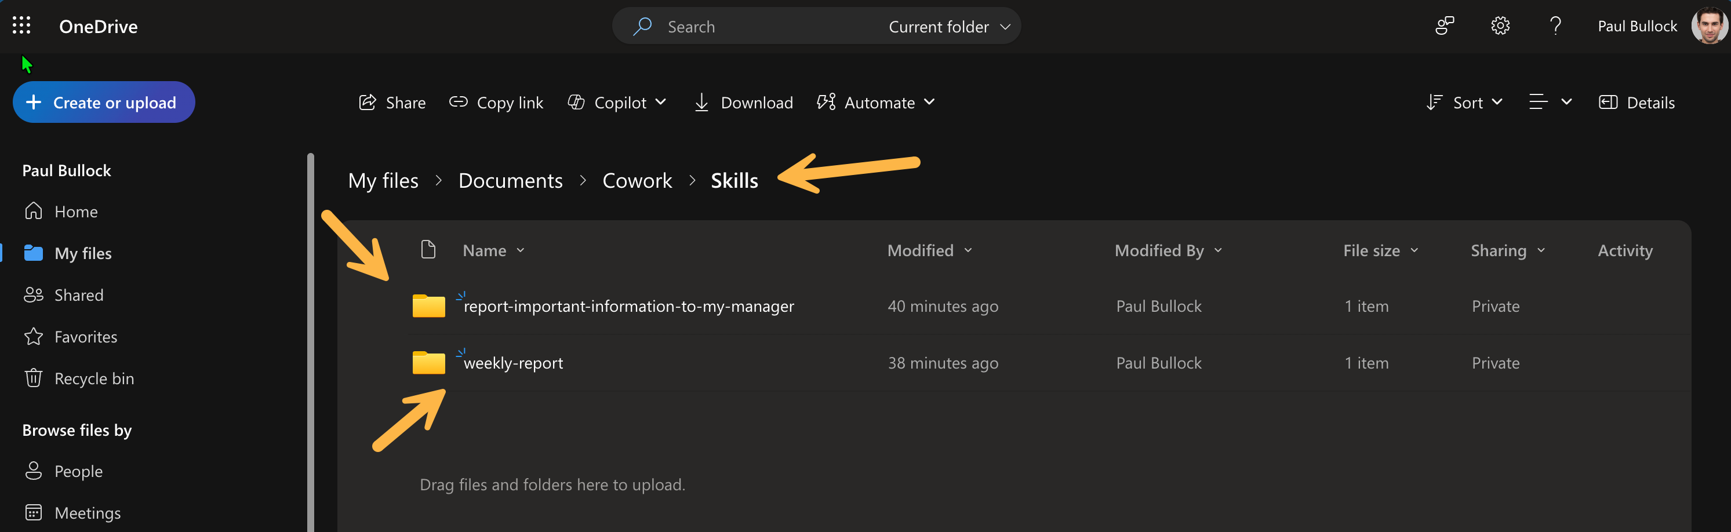Expand the Copilot dropdown menu

pos(617,103)
